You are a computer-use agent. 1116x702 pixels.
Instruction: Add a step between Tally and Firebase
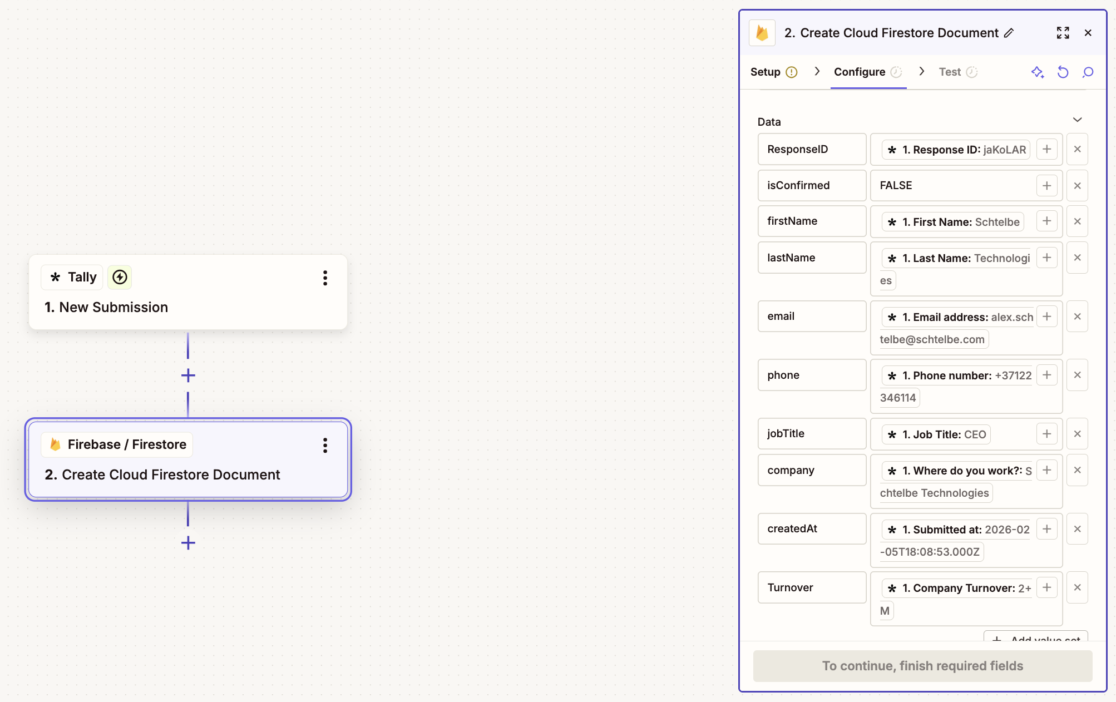(188, 375)
